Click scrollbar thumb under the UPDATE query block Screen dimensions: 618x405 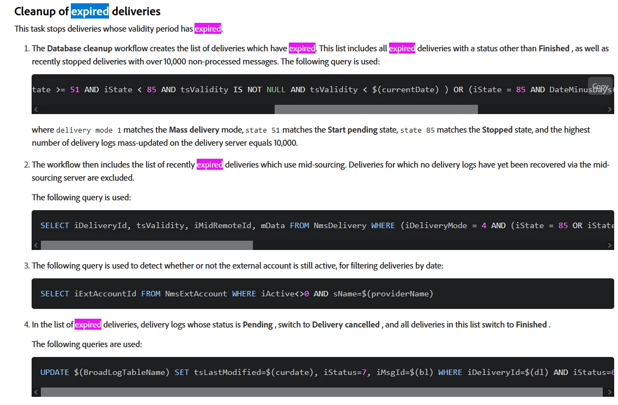322,392
